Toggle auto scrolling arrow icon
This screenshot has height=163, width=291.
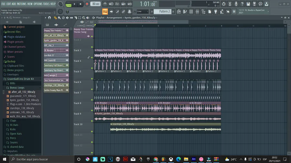pyautogui.click(x=111, y=12)
